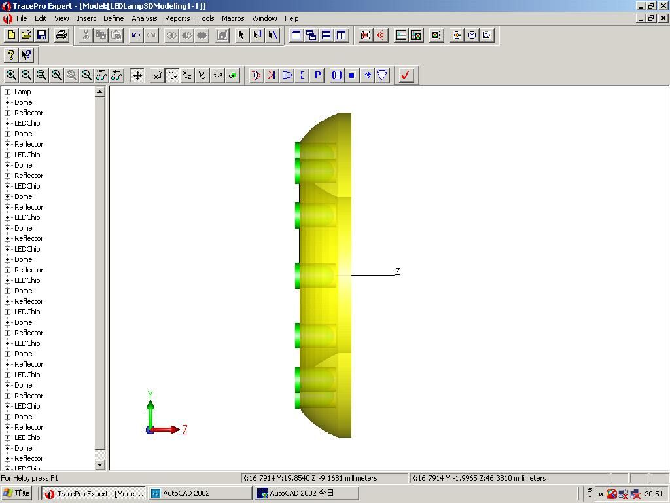Click the Zoom Out magnifier icon
This screenshot has height=503, width=670.
click(x=26, y=75)
